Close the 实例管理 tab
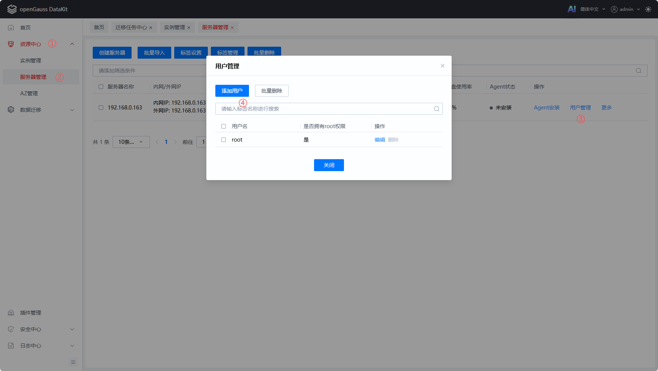 tap(189, 28)
